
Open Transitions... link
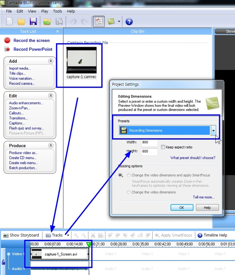click(x=18, y=118)
